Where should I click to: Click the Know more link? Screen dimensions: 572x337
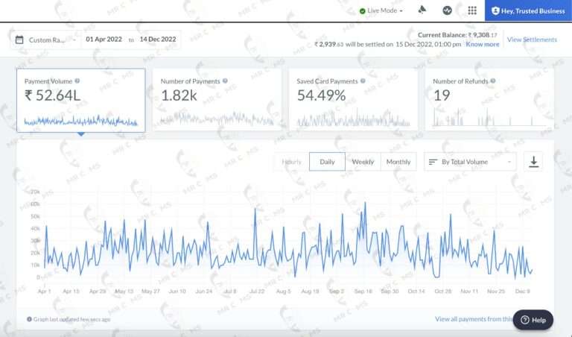[483, 44]
